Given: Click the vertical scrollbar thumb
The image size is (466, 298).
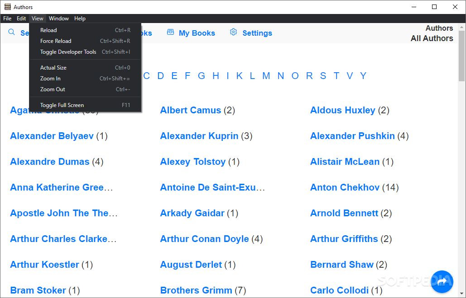Looking at the screenshot, I should tap(461, 56).
